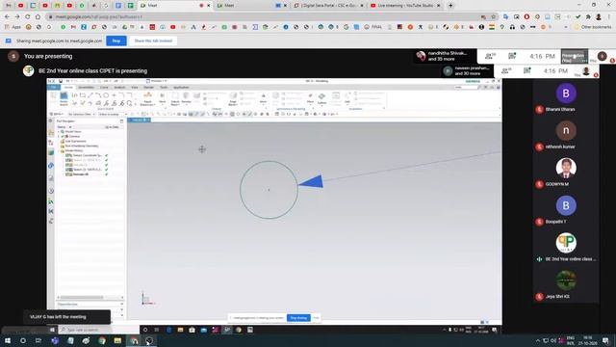Open the Entire Assembly scope dropdown
The image size is (616, 347).
click(113, 114)
